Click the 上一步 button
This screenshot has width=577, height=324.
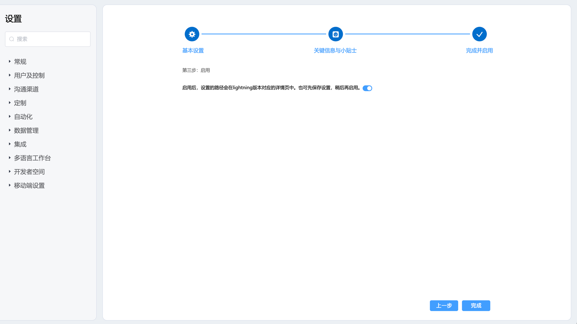point(444,306)
